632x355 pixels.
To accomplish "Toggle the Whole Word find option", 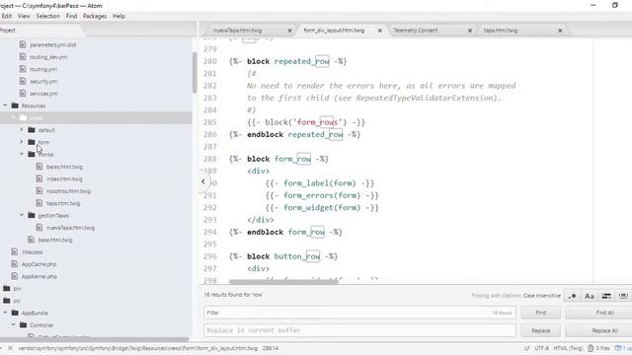I will [623, 296].
